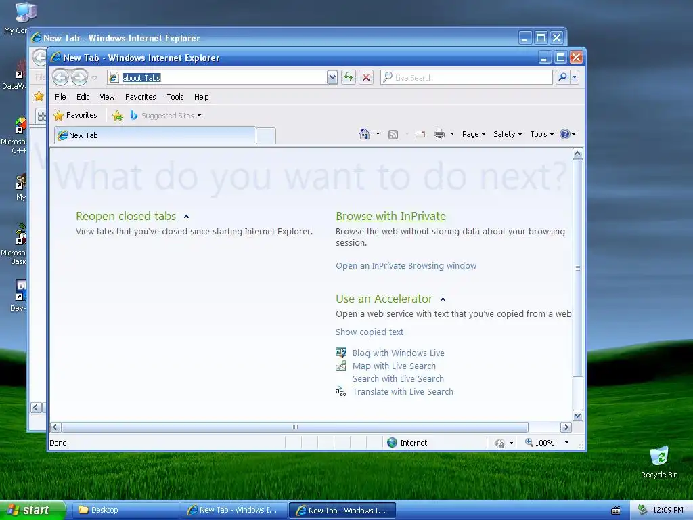Viewport: 693px width, 520px height.
Task: Open the search provider dropdown arrow
Action: 574,77
